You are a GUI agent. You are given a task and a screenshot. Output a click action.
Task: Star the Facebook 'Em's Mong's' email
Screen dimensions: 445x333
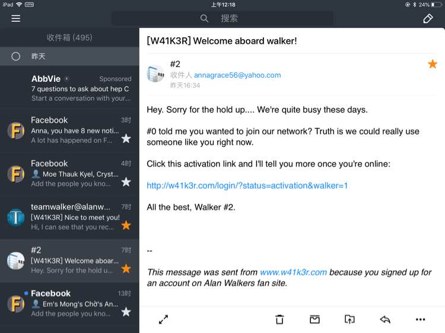[x=126, y=312]
